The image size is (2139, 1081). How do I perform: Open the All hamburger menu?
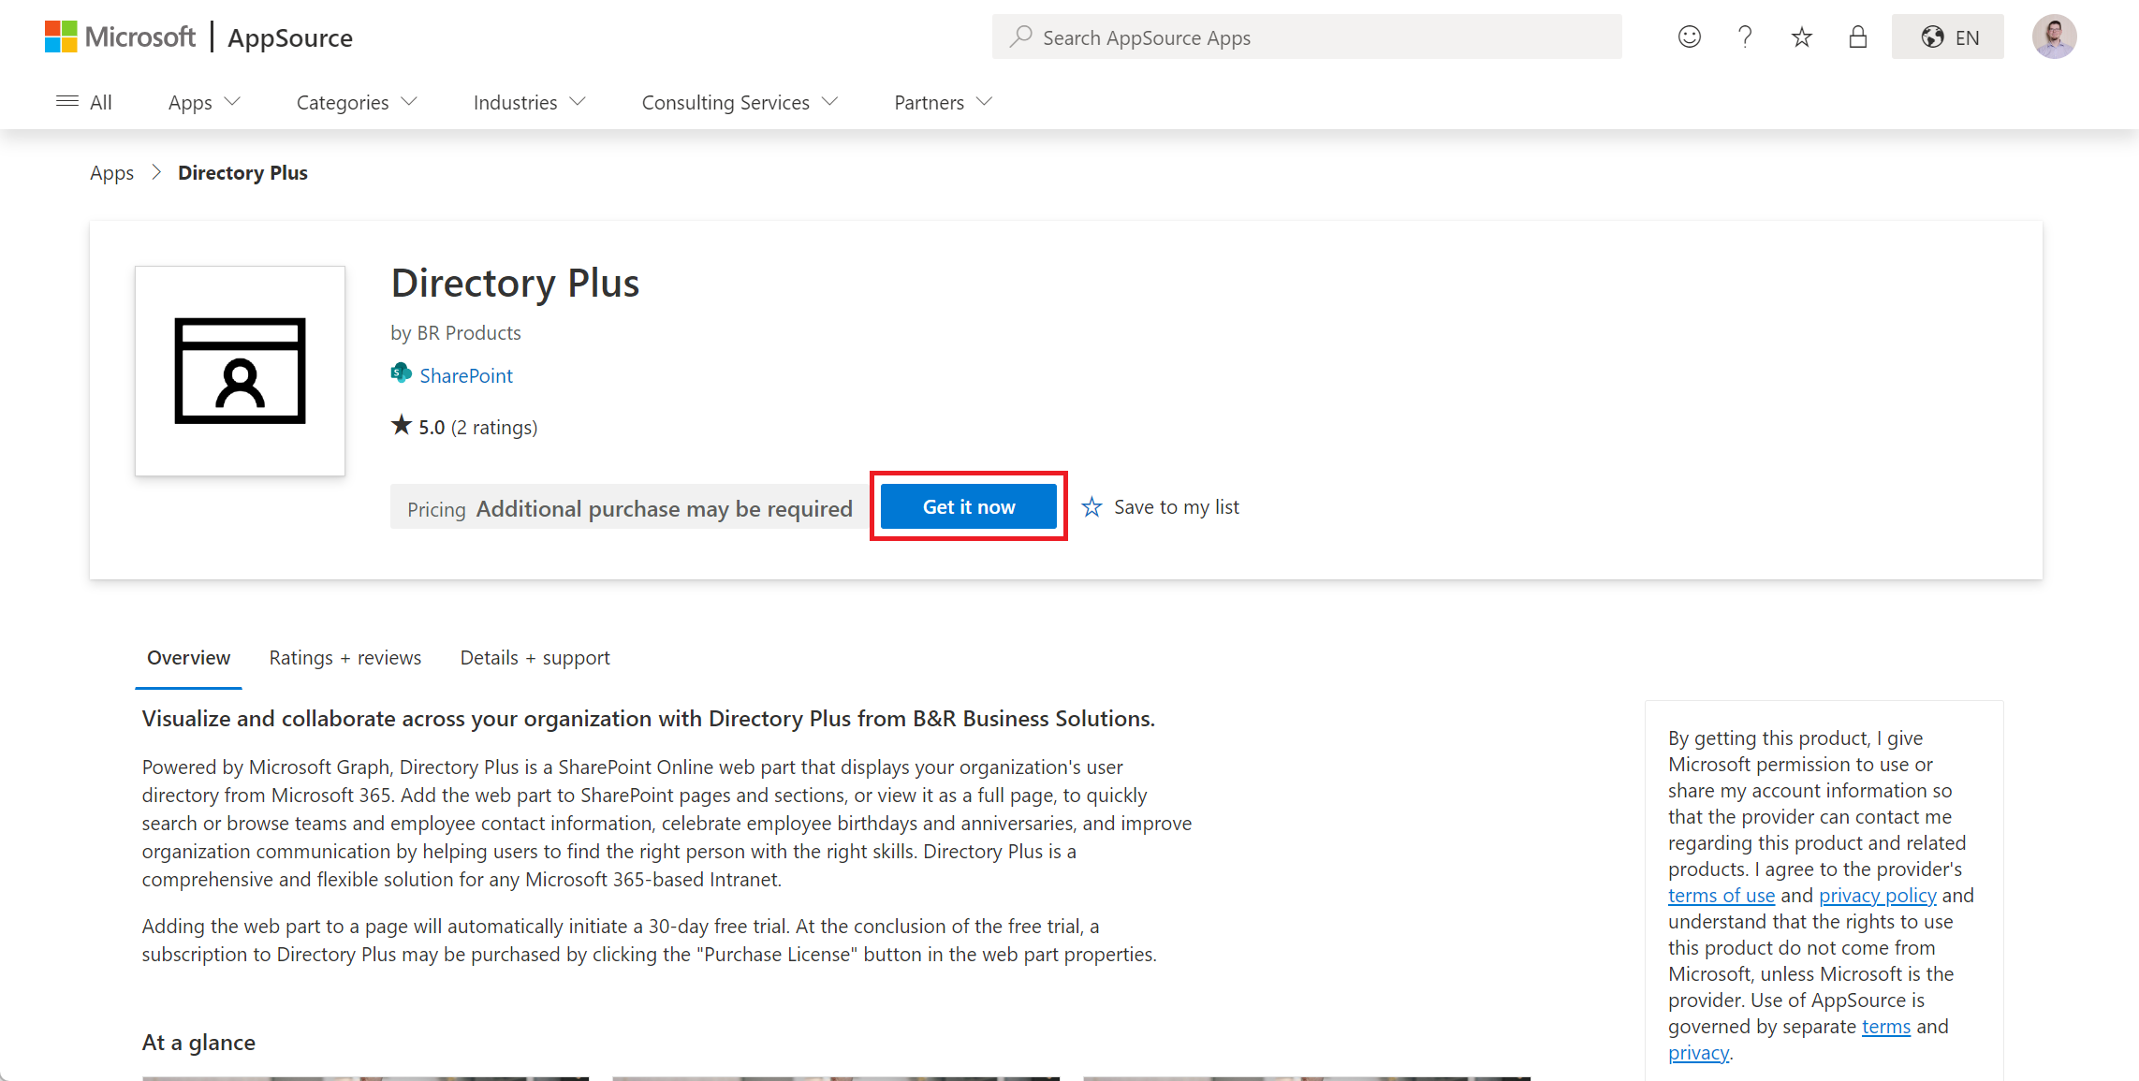[83, 102]
